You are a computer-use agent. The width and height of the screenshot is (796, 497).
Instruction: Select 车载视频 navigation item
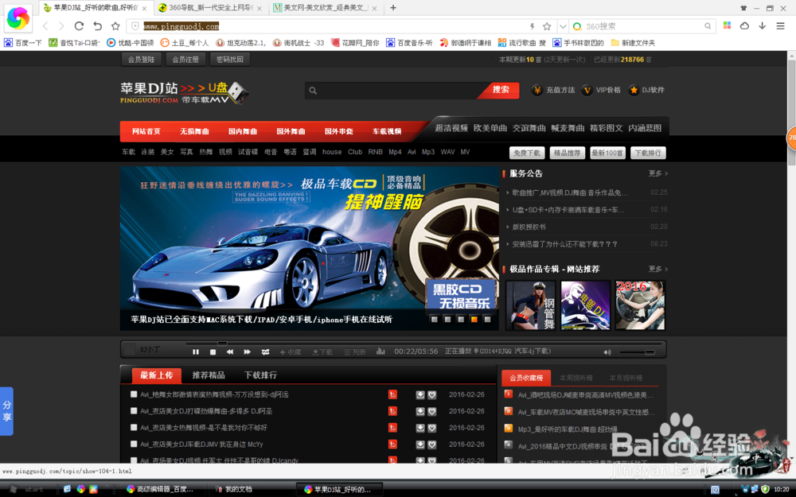pyautogui.click(x=387, y=131)
